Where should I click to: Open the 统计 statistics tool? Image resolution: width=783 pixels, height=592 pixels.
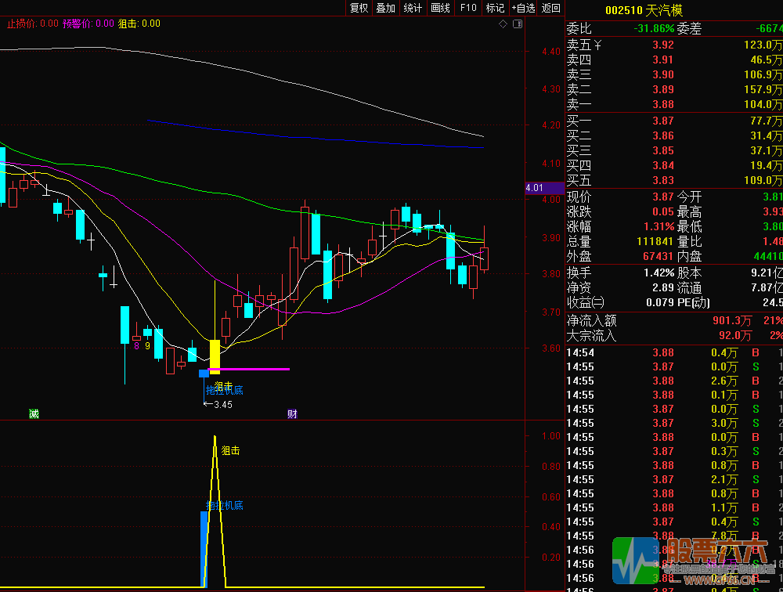pyautogui.click(x=413, y=8)
